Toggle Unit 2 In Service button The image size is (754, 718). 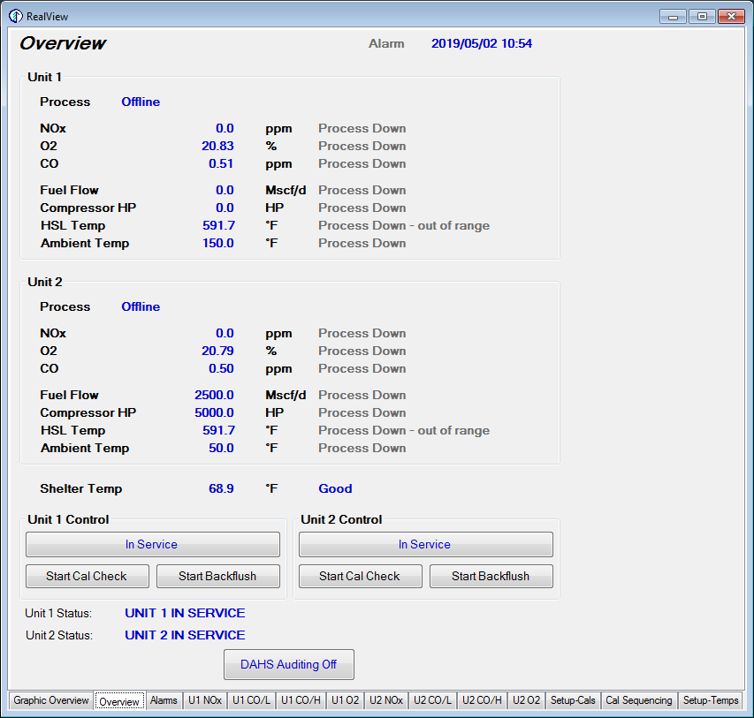tap(425, 544)
